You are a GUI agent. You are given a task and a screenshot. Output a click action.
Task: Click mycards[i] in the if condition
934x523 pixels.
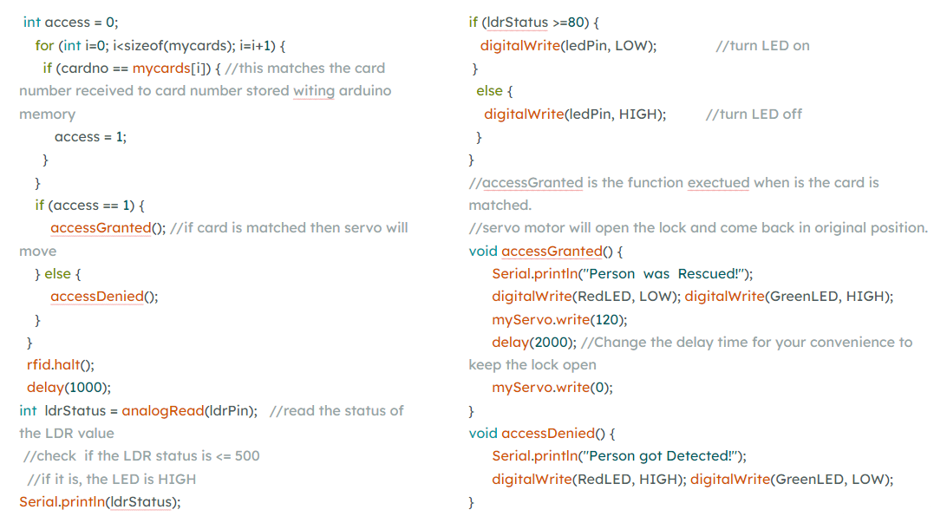pyautogui.click(x=170, y=69)
